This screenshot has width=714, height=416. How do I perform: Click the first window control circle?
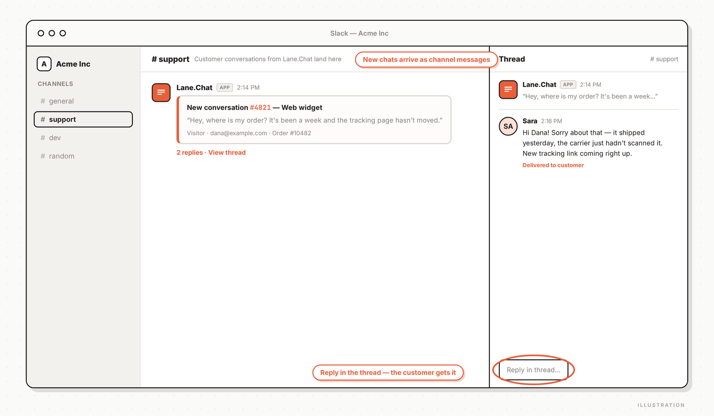tap(41, 33)
